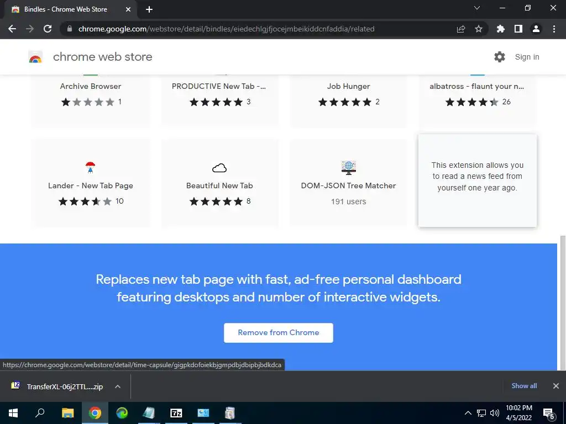Open the 7-Zip taskbar app
The image size is (566, 424).
point(176,413)
